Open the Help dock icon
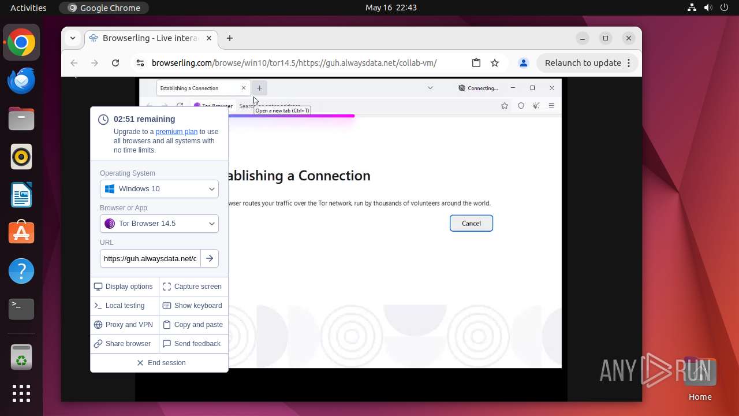Screen dimensions: 739x416 pos(21,271)
